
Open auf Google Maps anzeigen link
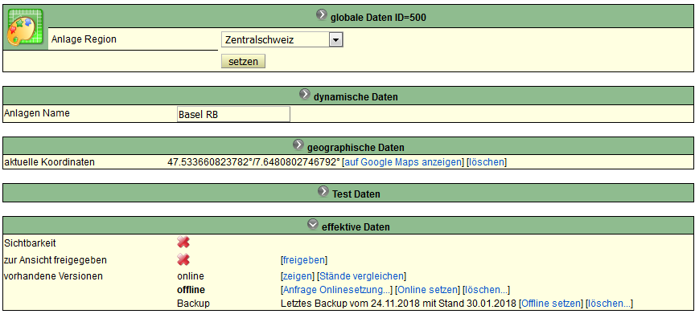click(403, 162)
